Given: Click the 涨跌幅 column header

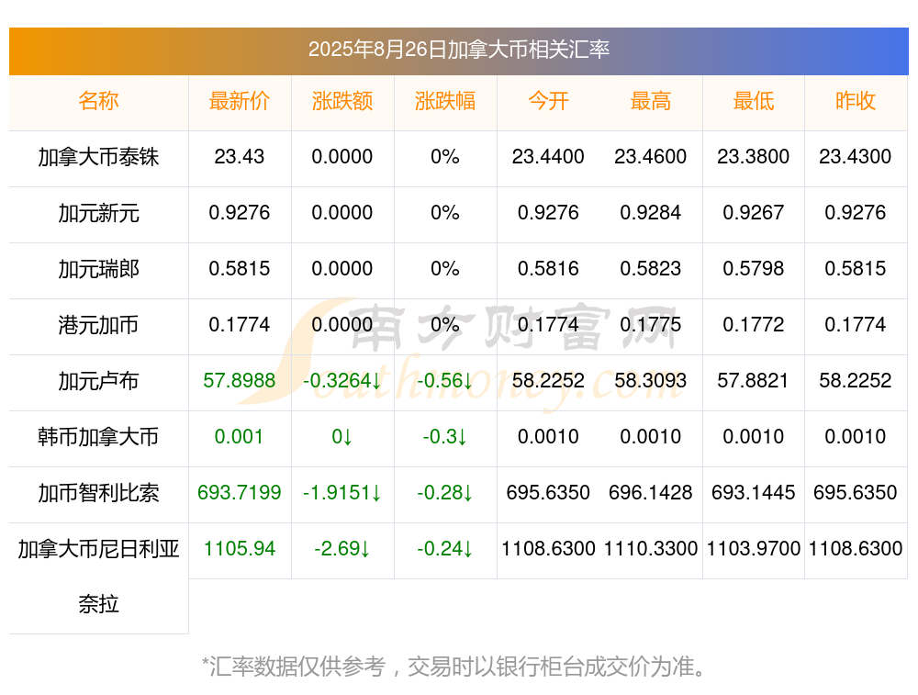Looking at the screenshot, I should coord(445,101).
